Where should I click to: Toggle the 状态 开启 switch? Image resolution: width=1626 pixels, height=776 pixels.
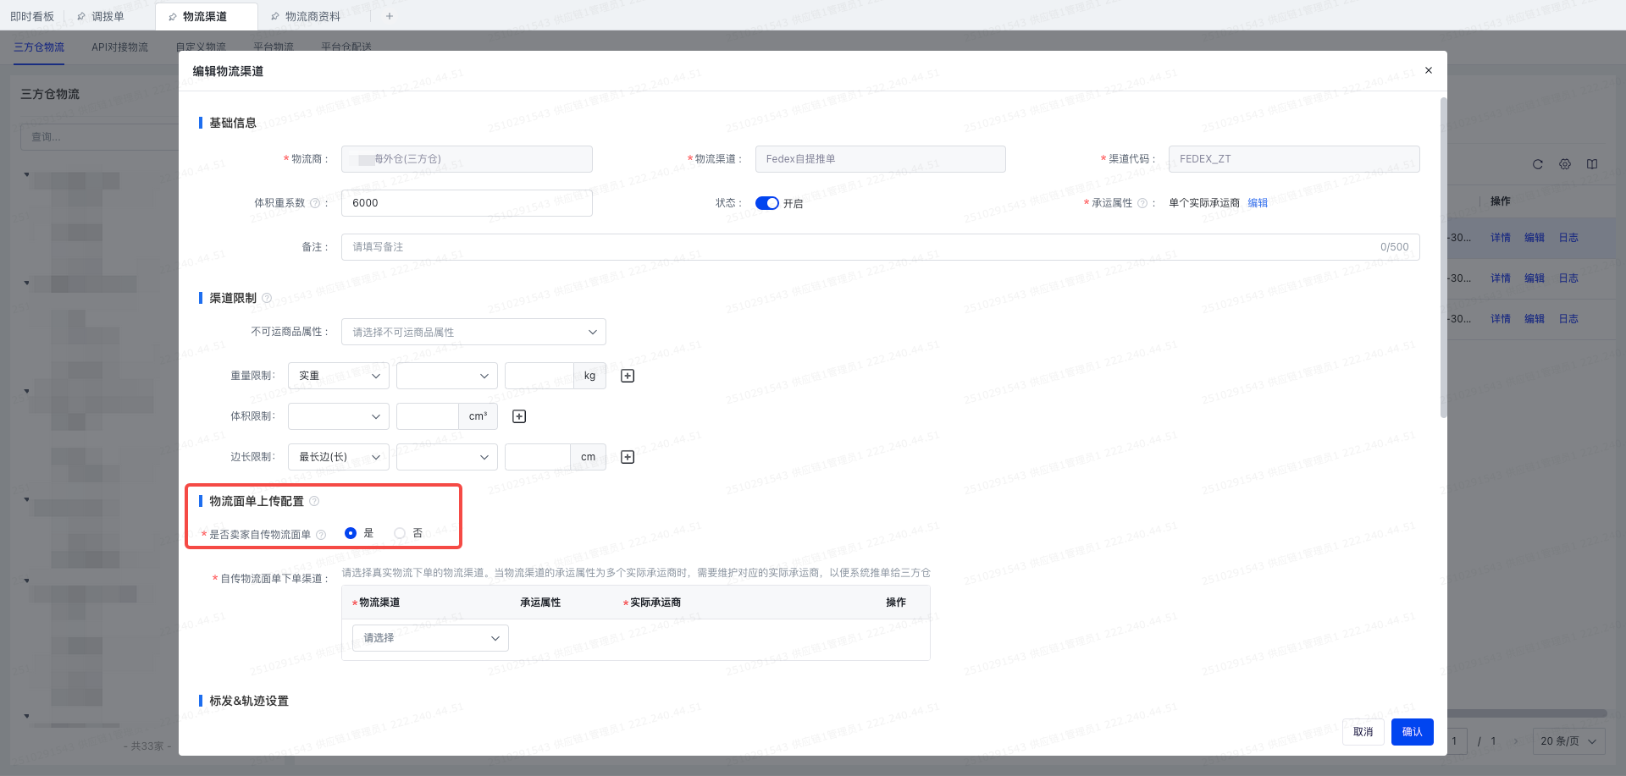coord(767,203)
